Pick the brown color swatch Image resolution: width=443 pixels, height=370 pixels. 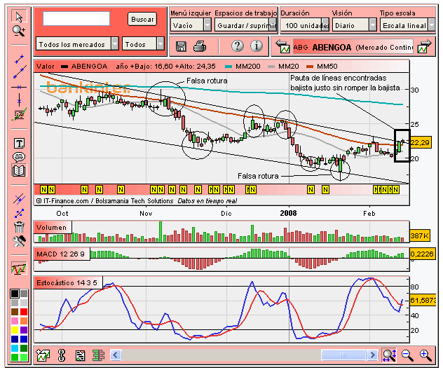pos(15,312)
